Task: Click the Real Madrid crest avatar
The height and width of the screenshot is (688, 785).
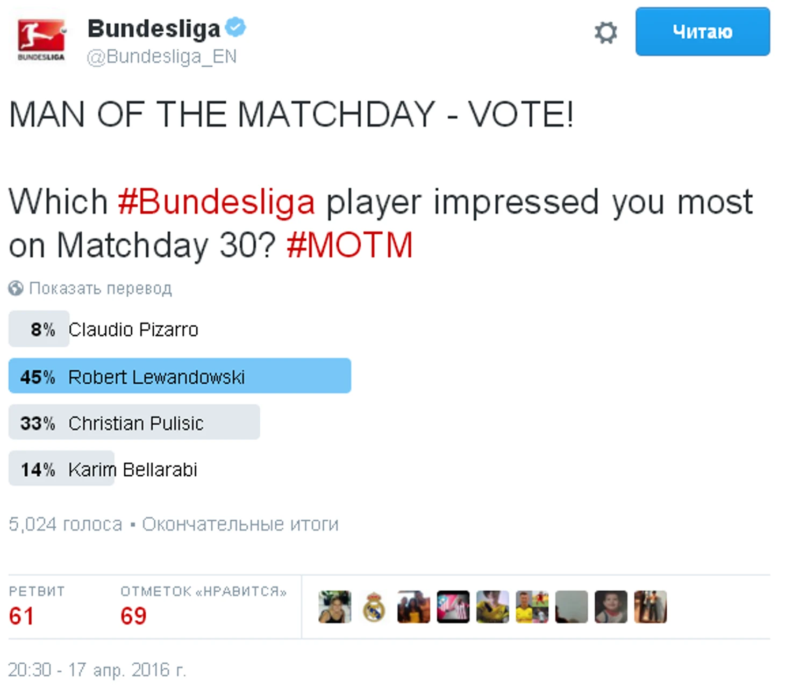Action: [x=374, y=607]
